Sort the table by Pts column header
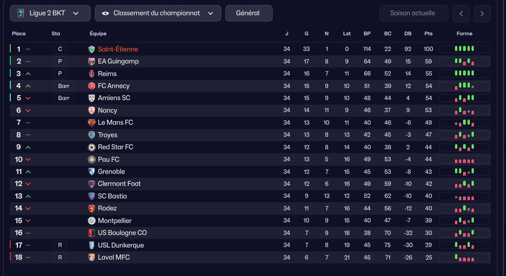This screenshot has width=506, height=276. pyautogui.click(x=428, y=33)
